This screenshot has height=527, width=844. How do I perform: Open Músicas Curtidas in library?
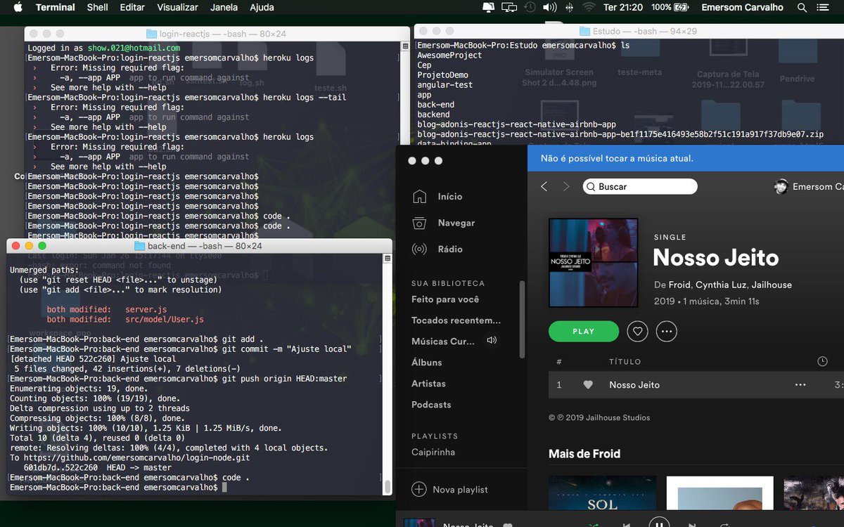443,341
